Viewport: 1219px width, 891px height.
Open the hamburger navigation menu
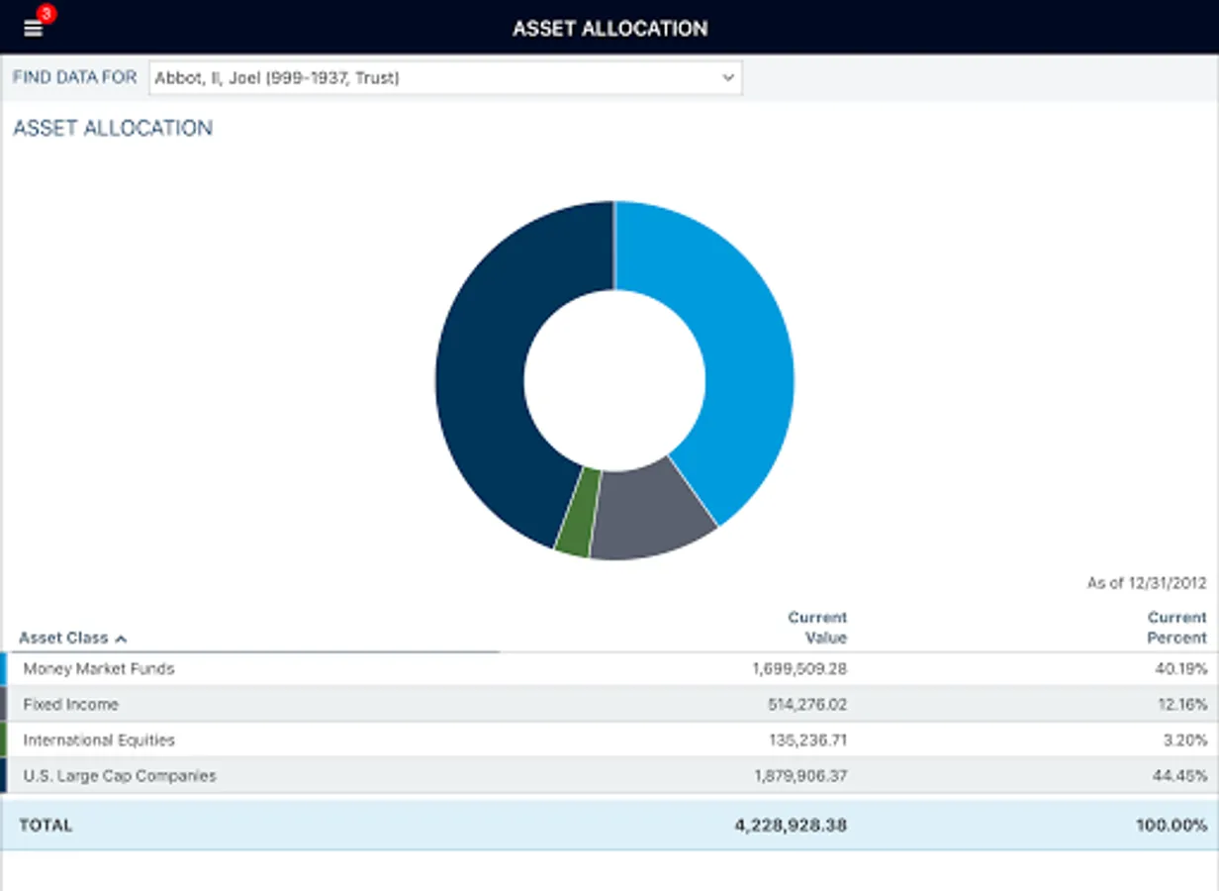click(33, 28)
